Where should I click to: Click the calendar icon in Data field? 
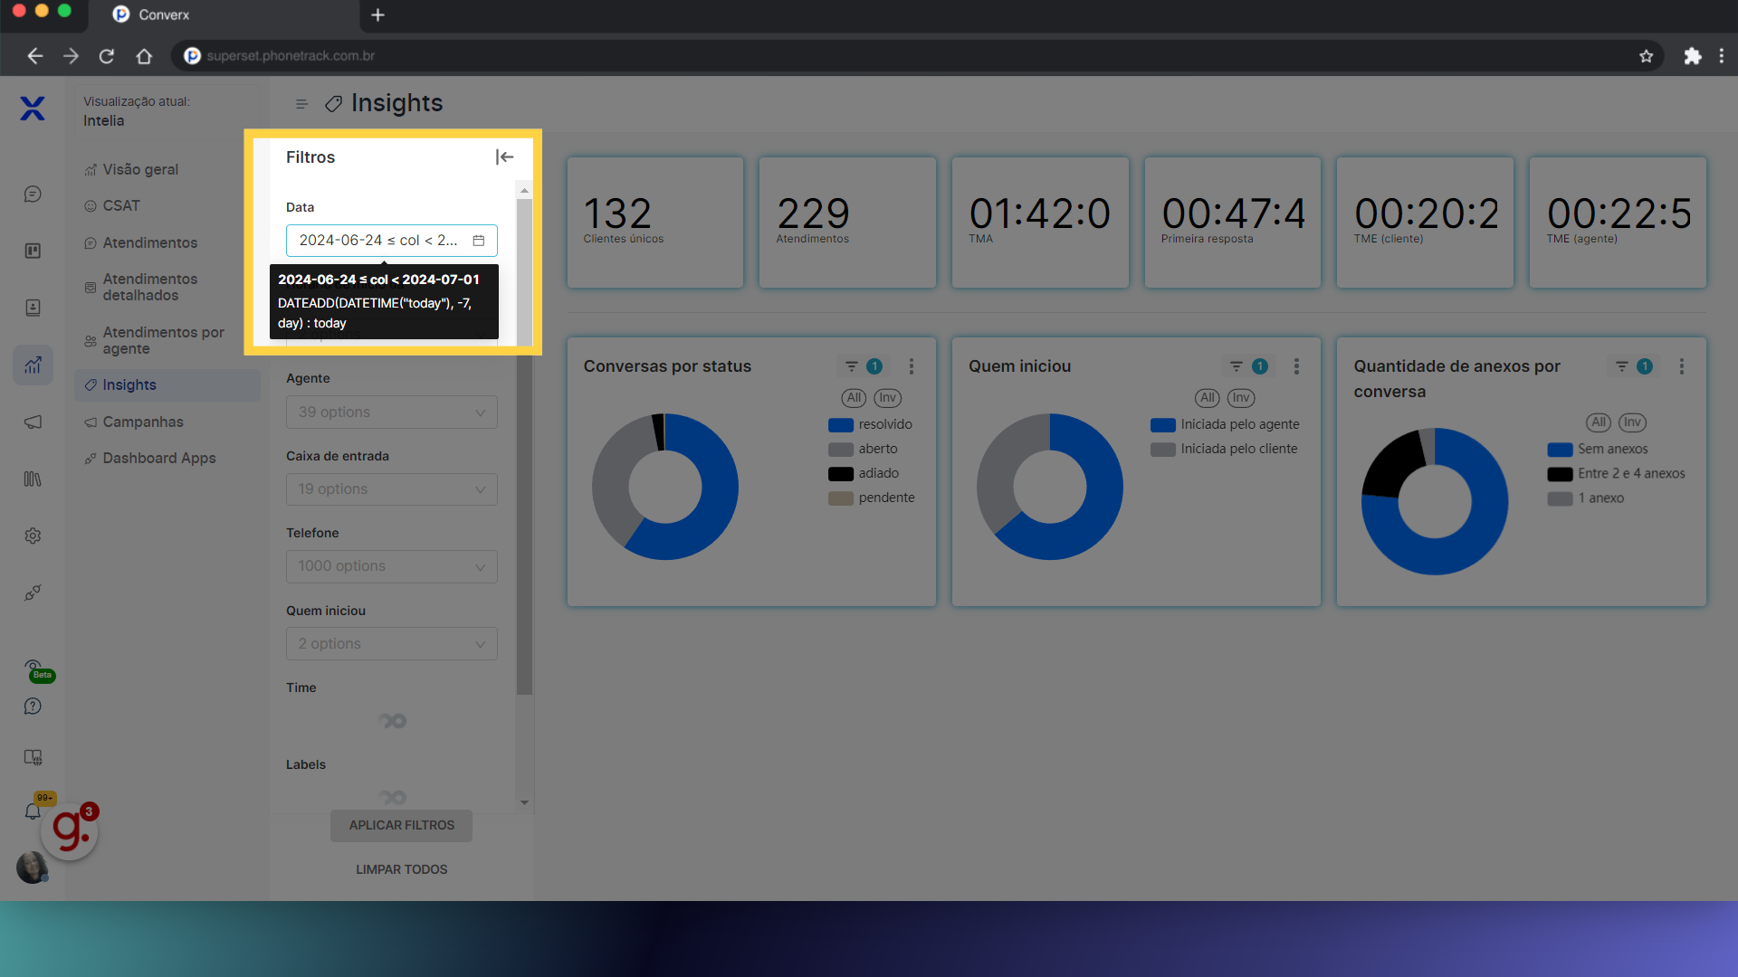click(479, 241)
